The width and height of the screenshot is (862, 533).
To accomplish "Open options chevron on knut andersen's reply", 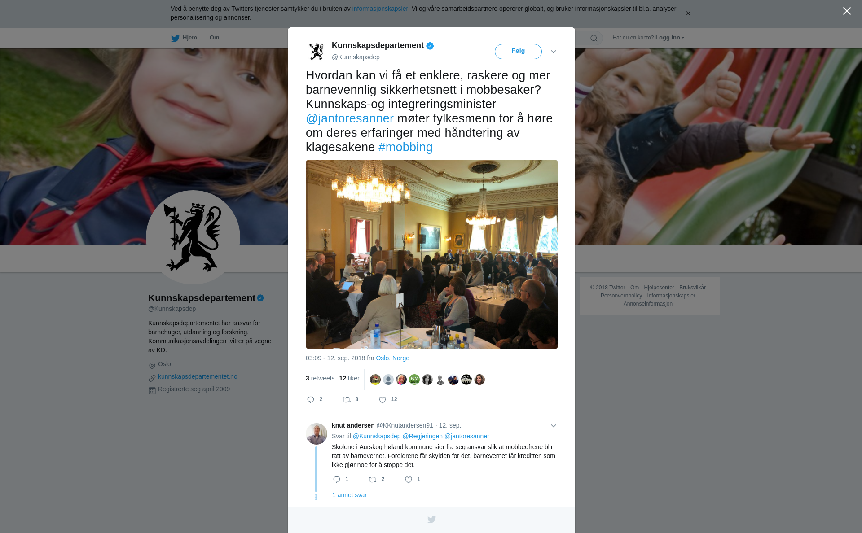I will [554, 426].
